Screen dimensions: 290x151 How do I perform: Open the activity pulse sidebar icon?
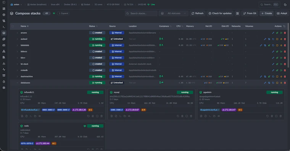(x=4, y=70)
